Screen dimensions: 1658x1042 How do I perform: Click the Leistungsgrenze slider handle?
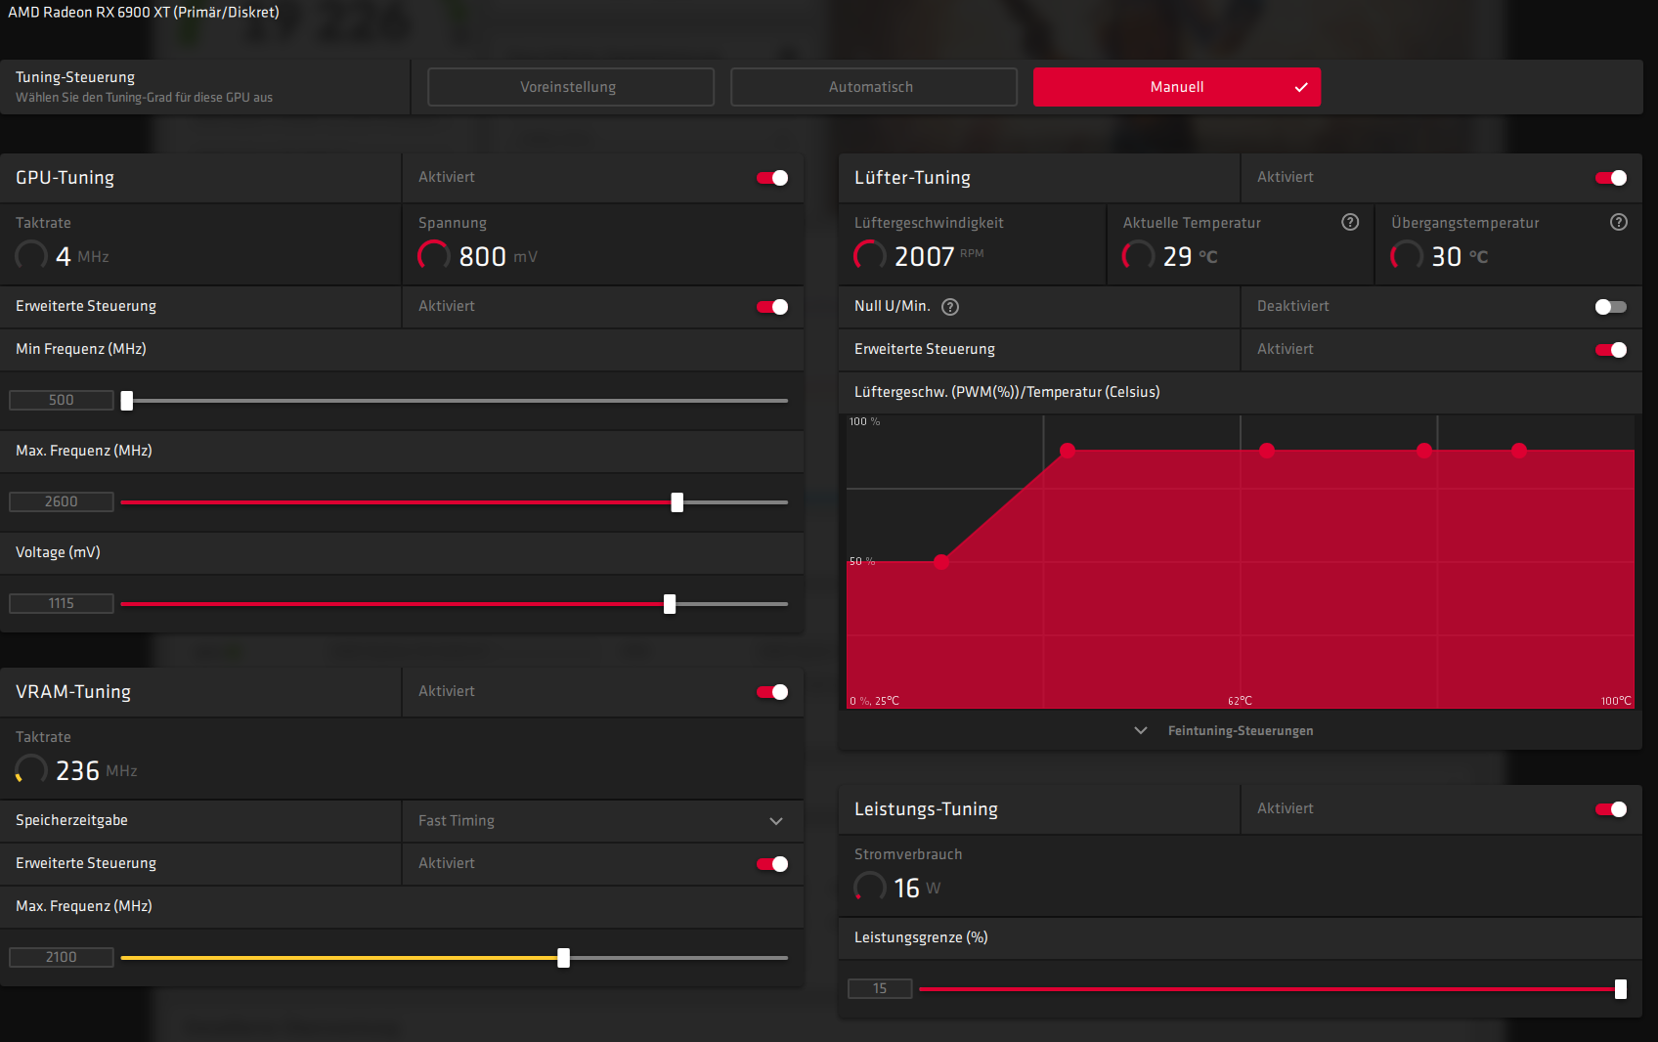click(x=1621, y=989)
